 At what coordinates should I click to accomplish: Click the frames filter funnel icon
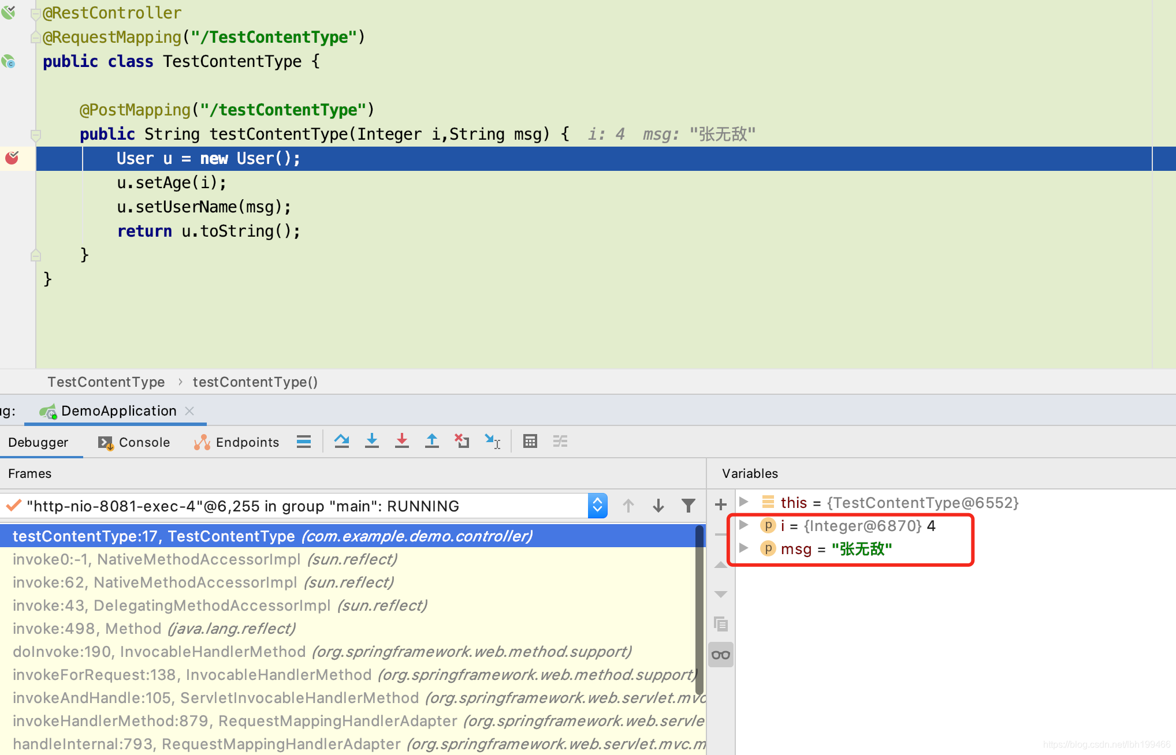point(689,506)
